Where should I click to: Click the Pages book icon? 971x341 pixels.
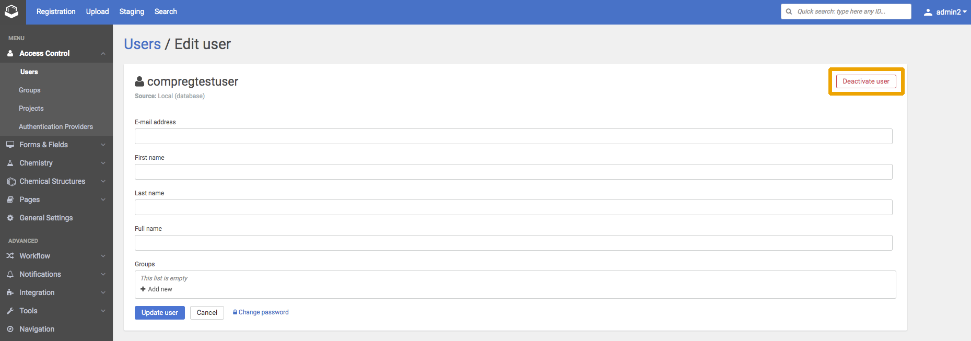[x=10, y=199]
